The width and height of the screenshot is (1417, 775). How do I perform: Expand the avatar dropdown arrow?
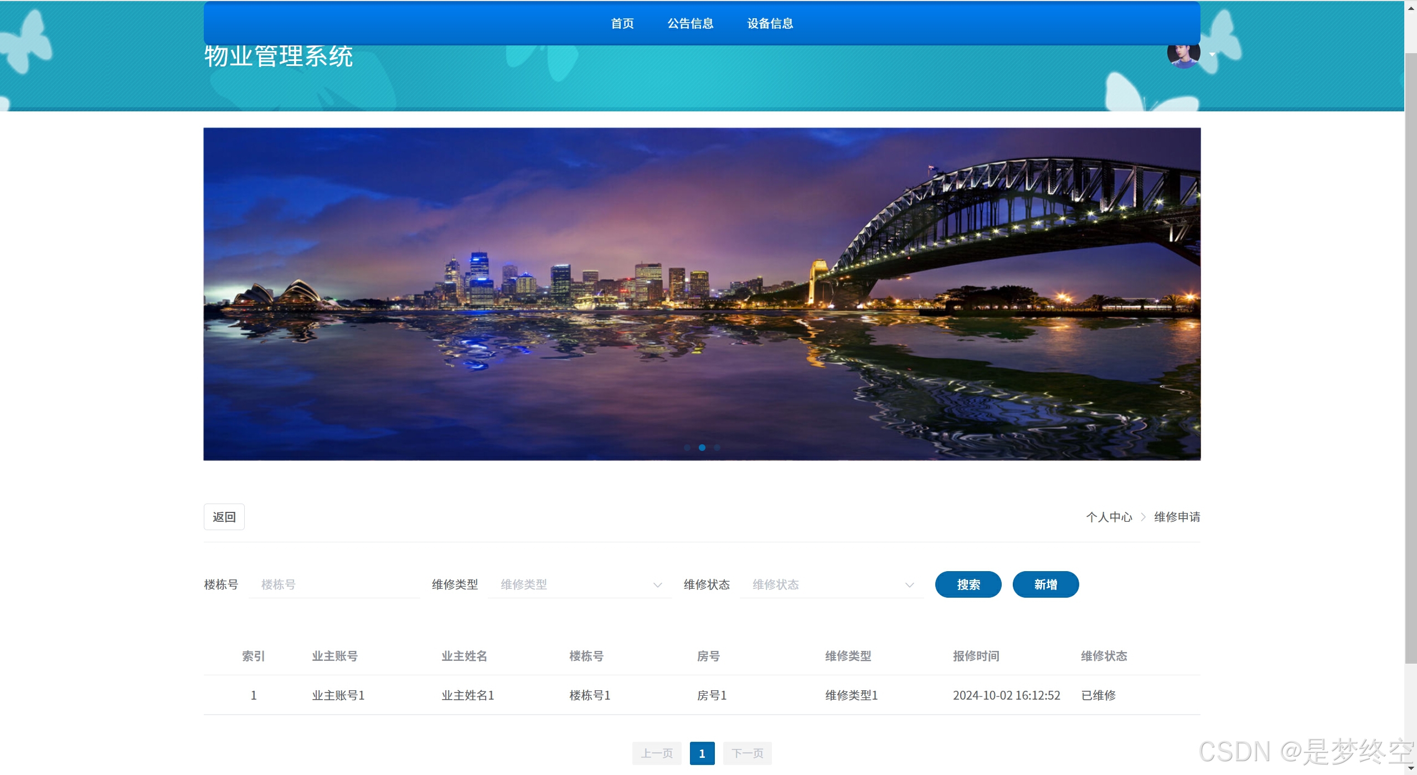1212,54
